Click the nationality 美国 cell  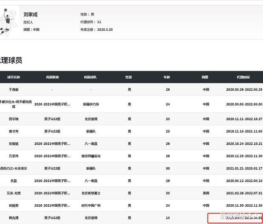206,193
